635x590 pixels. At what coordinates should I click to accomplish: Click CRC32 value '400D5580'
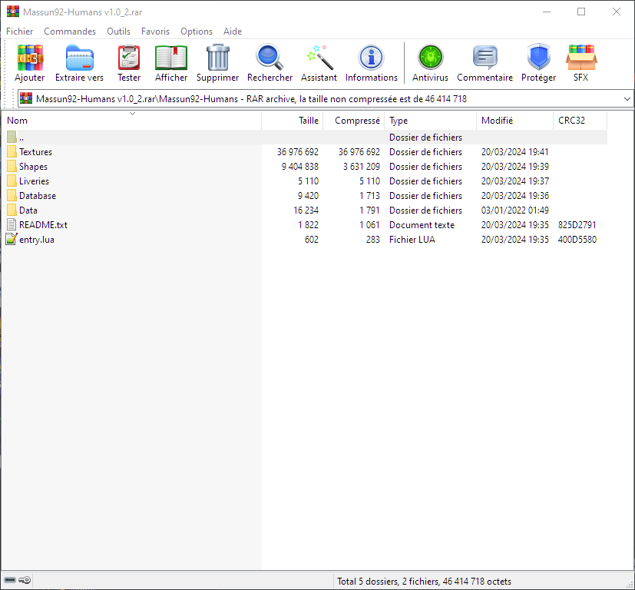coord(577,240)
